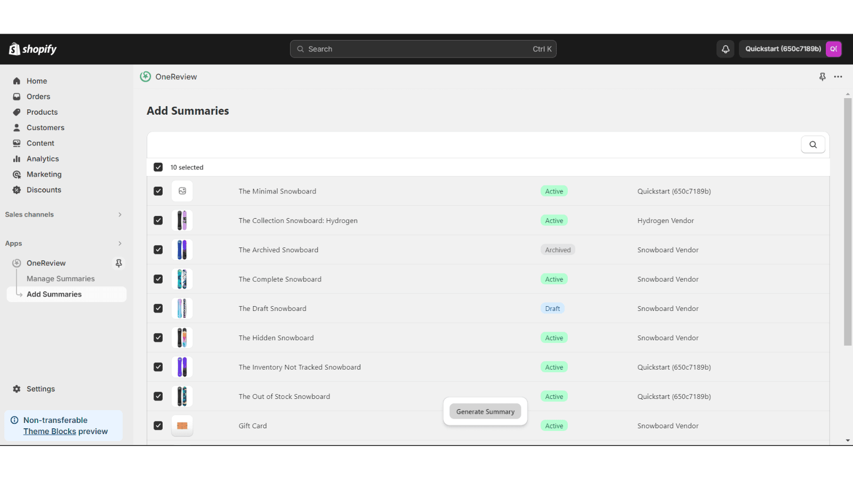Image resolution: width=853 pixels, height=480 pixels.
Task: Click the Quickstart account avatar
Action: (x=833, y=49)
